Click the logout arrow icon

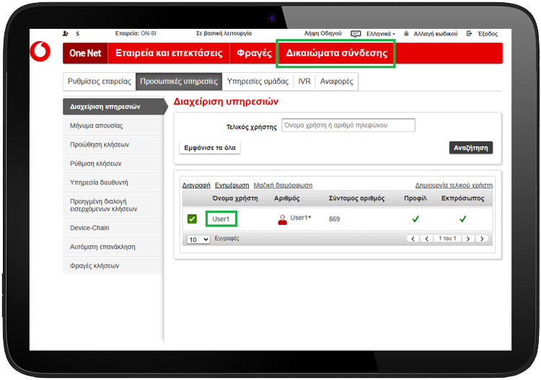point(469,33)
